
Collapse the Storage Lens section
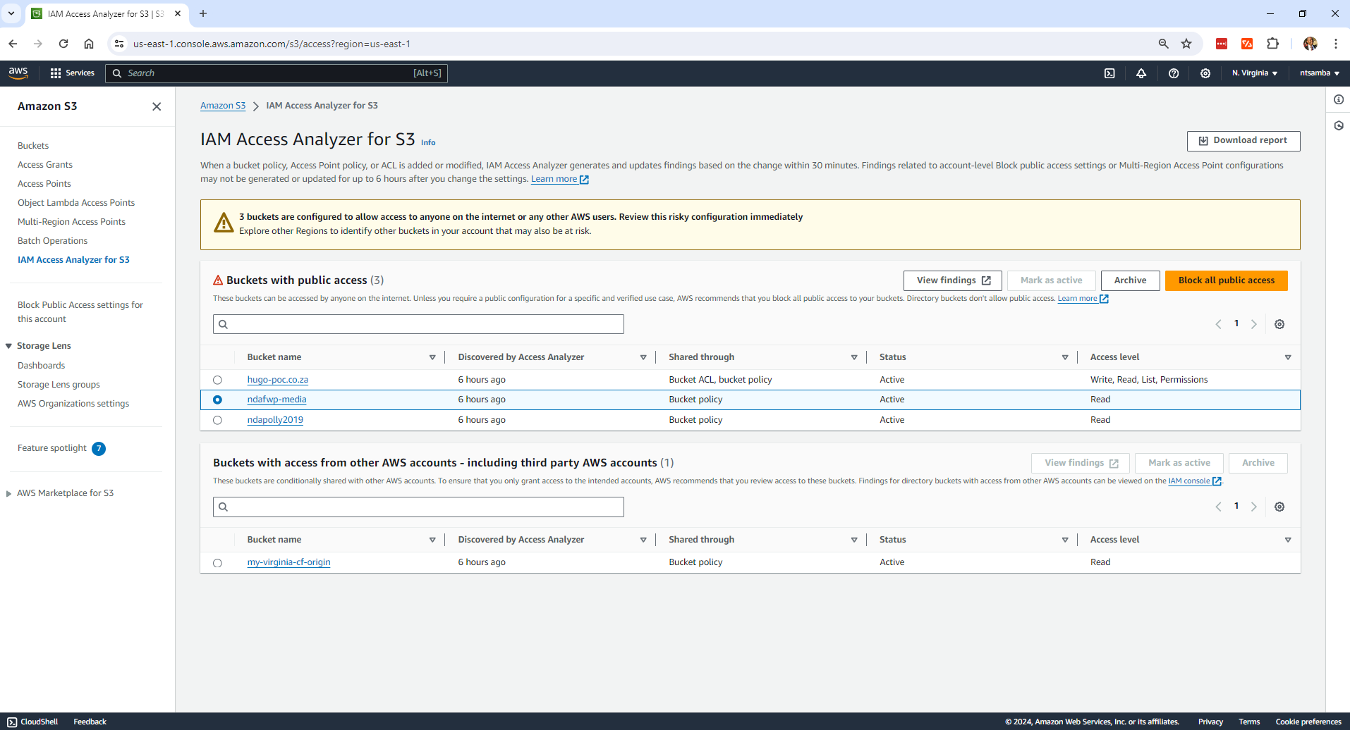pyautogui.click(x=9, y=346)
